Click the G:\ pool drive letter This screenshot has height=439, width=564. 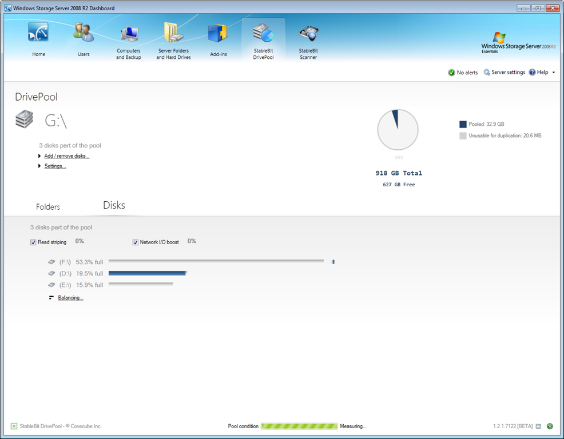[55, 121]
